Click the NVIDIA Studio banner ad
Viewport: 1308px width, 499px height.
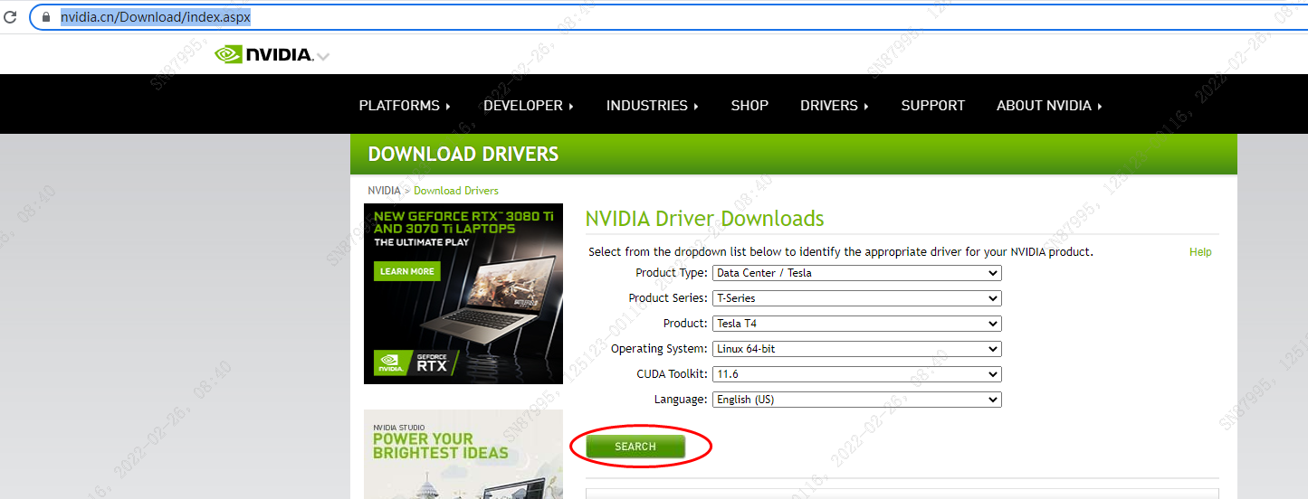pos(463,454)
